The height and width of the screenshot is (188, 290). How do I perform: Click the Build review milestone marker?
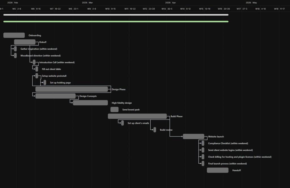[x=154, y=130]
